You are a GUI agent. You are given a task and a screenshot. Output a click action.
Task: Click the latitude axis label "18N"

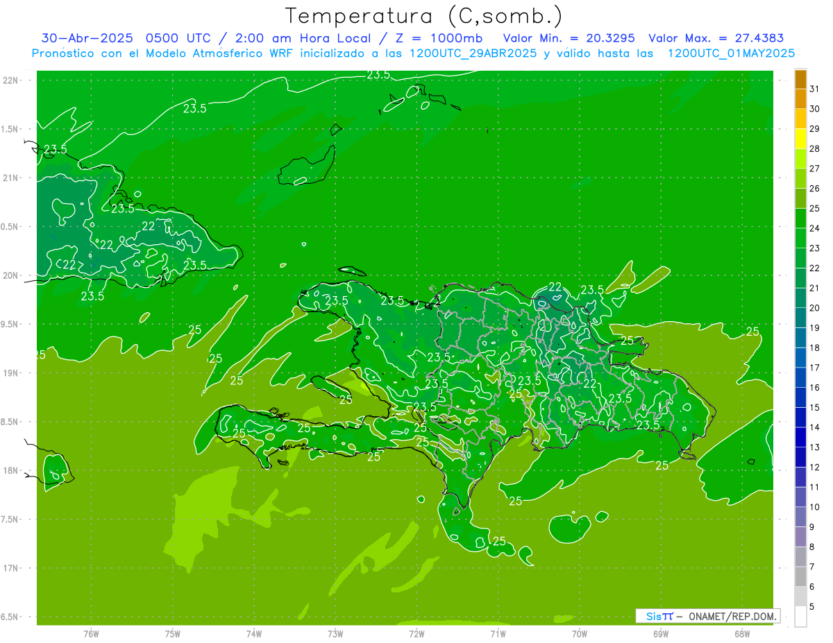11,471
